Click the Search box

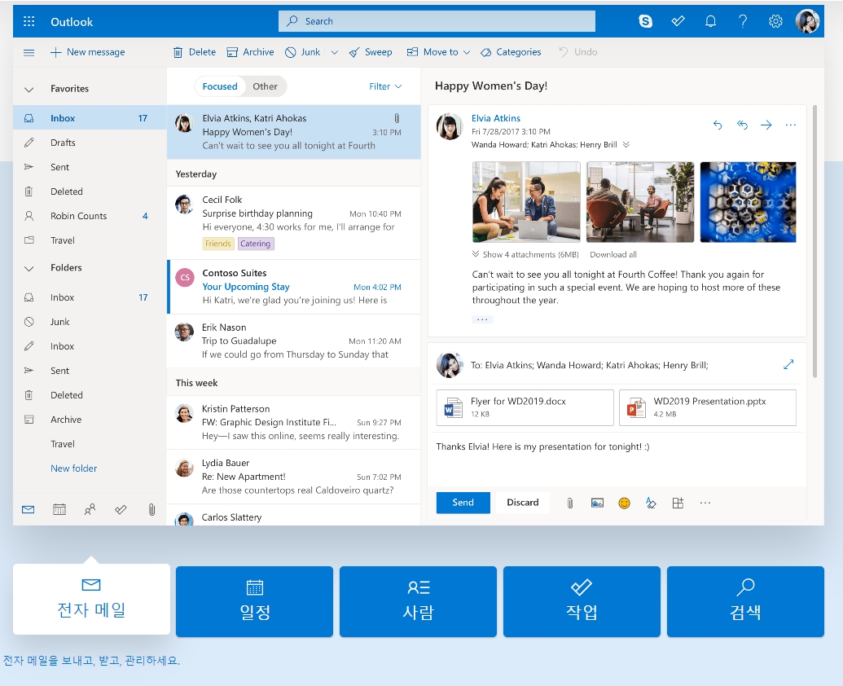(437, 21)
